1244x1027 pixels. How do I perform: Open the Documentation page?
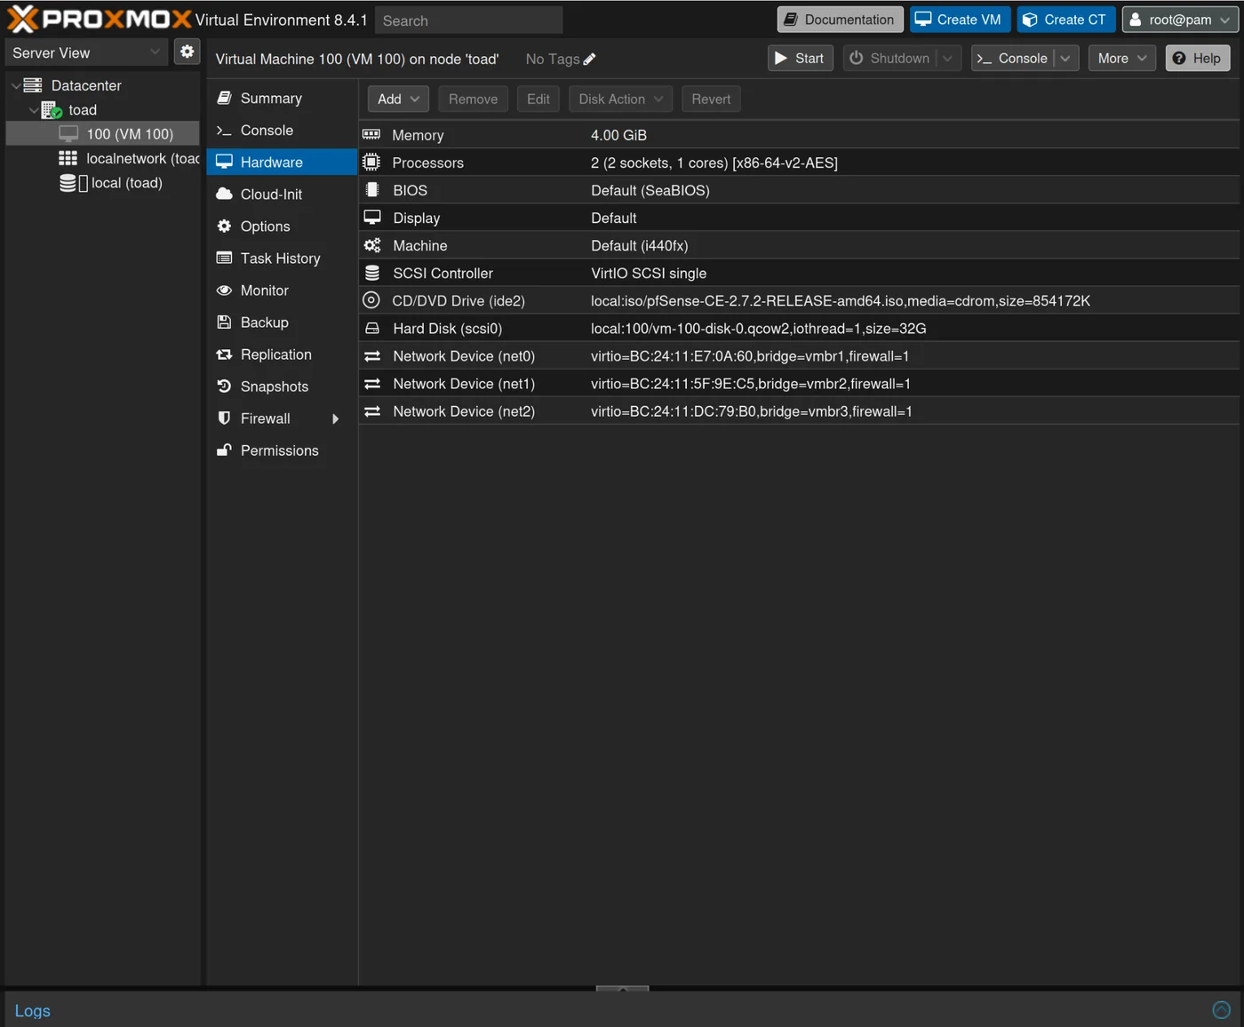(x=839, y=19)
